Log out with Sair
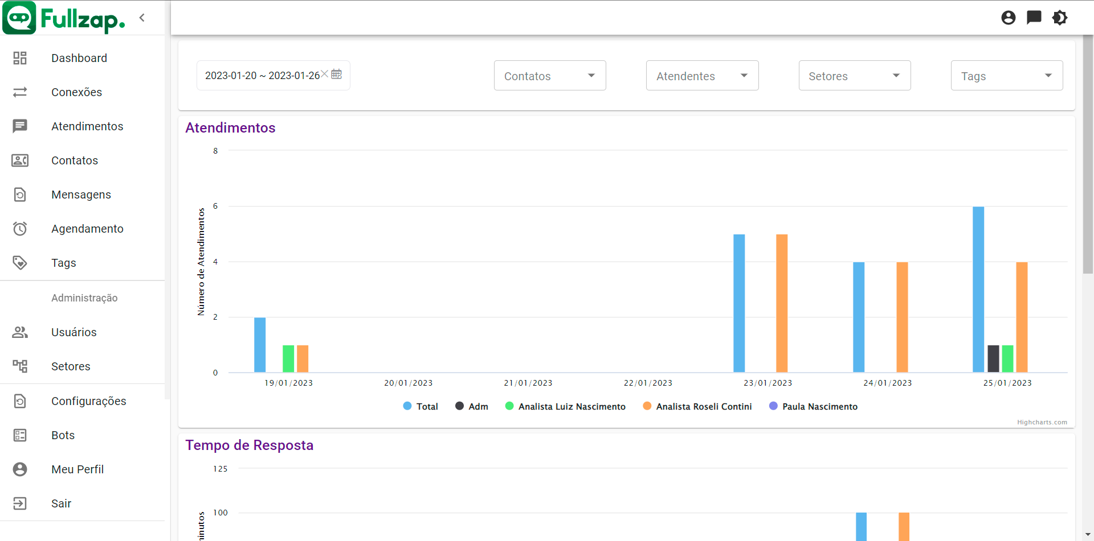This screenshot has height=541, width=1094. [82, 503]
